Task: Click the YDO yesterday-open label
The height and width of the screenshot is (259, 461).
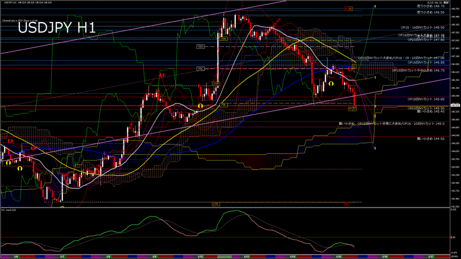Action: [200, 47]
